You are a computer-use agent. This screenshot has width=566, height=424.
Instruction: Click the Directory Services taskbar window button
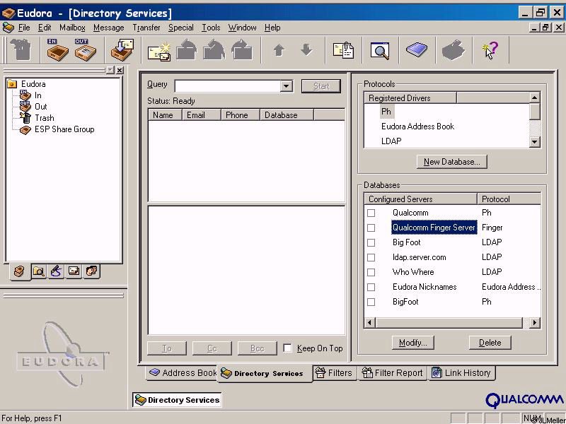click(177, 400)
